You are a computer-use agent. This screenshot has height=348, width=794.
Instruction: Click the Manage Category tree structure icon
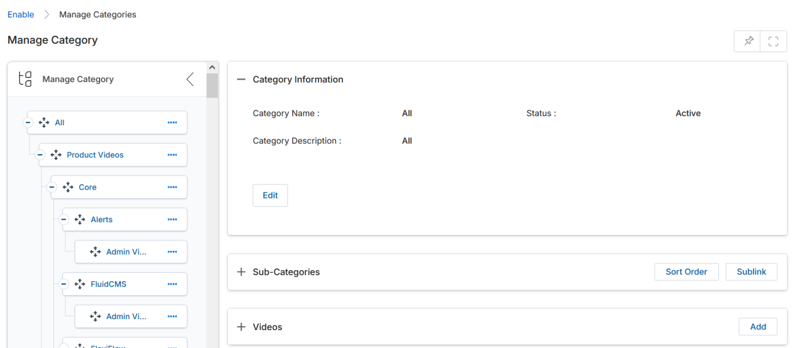(25, 79)
